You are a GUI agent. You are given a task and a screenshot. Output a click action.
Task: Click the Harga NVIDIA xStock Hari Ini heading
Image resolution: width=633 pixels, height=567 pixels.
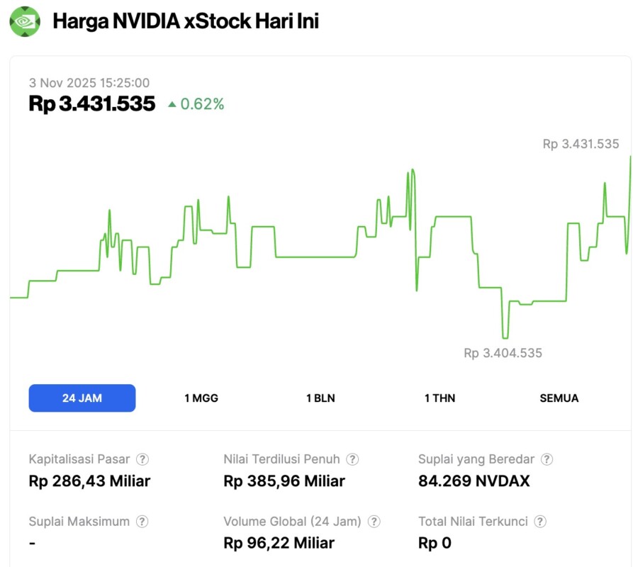pyautogui.click(x=186, y=21)
